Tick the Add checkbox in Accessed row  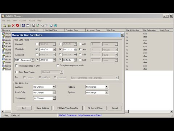pyautogui.click(x=80, y=55)
